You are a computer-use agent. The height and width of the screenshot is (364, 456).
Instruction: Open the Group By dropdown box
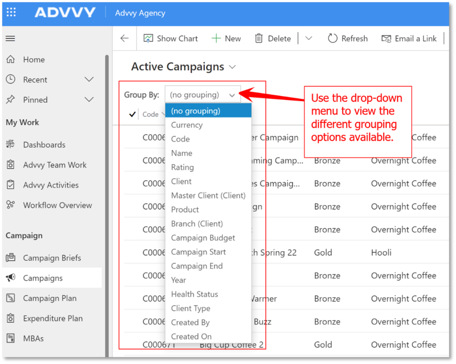click(x=202, y=95)
